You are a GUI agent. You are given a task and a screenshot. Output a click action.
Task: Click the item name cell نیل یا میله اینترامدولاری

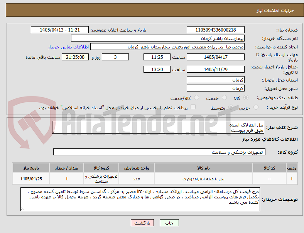pos(203,179)
